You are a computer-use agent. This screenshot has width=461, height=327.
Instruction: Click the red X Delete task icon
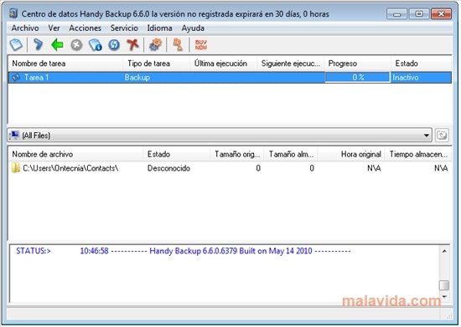click(x=132, y=45)
